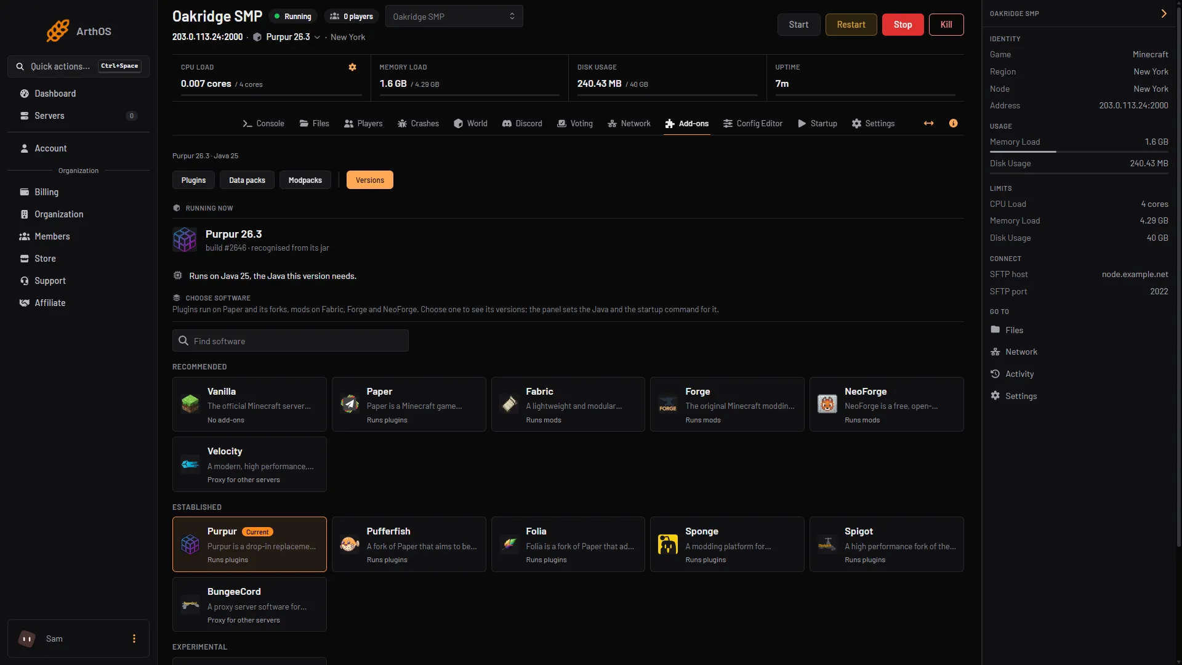Click the expand-width arrows icon
The image size is (1182, 665).
[x=928, y=123]
